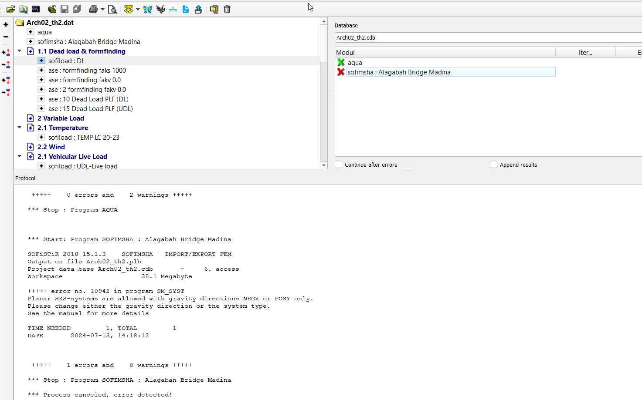Click the plus icon in left sidebar
The height and width of the screenshot is (400, 642).
coord(6,25)
